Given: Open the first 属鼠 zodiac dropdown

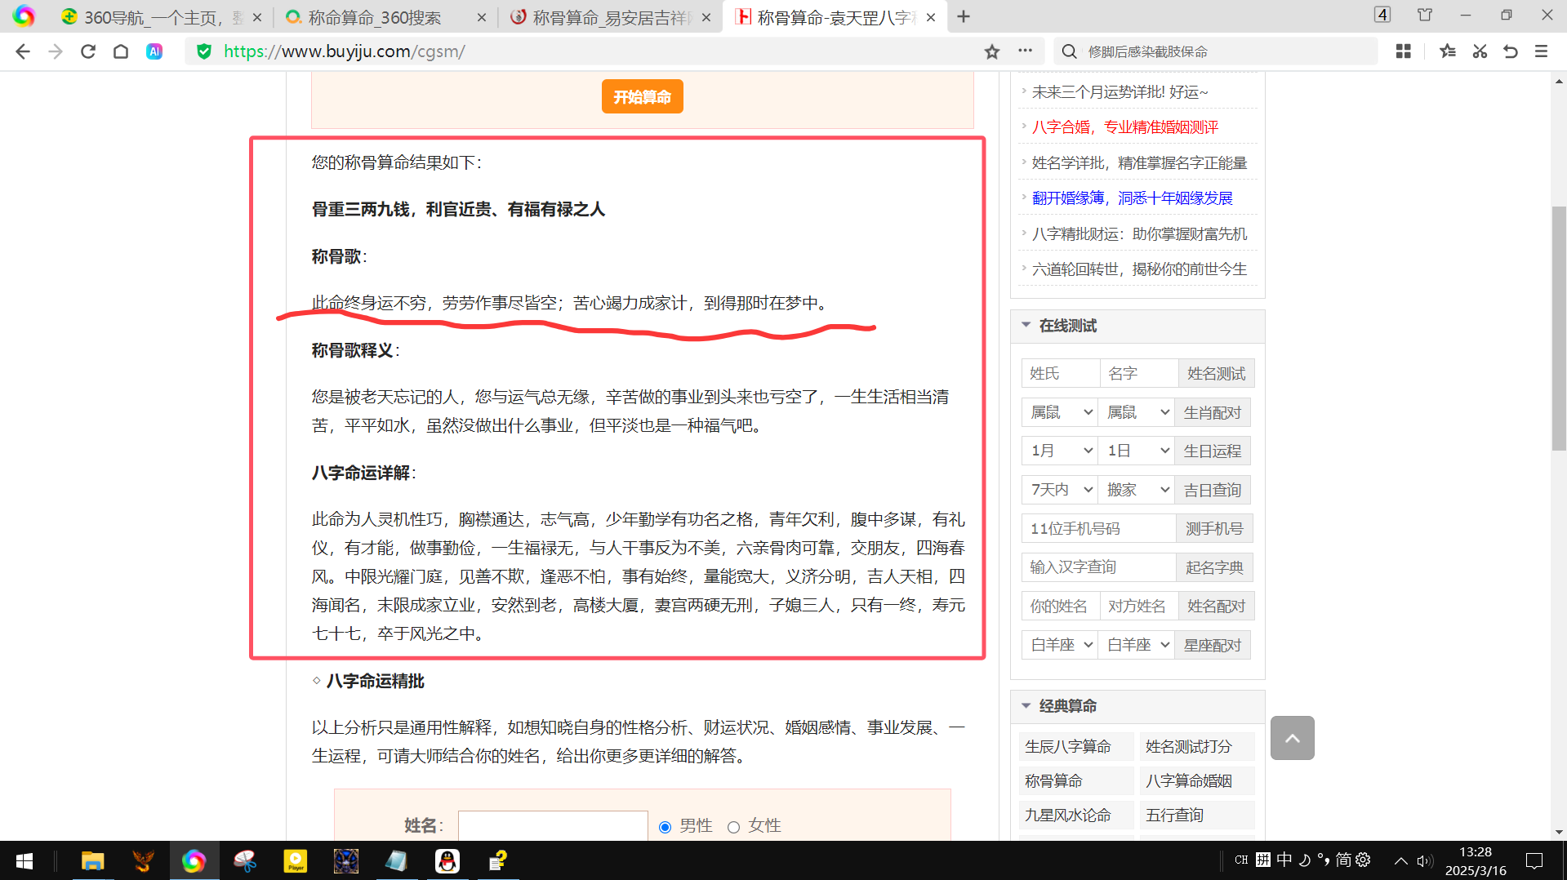Looking at the screenshot, I should tap(1059, 412).
